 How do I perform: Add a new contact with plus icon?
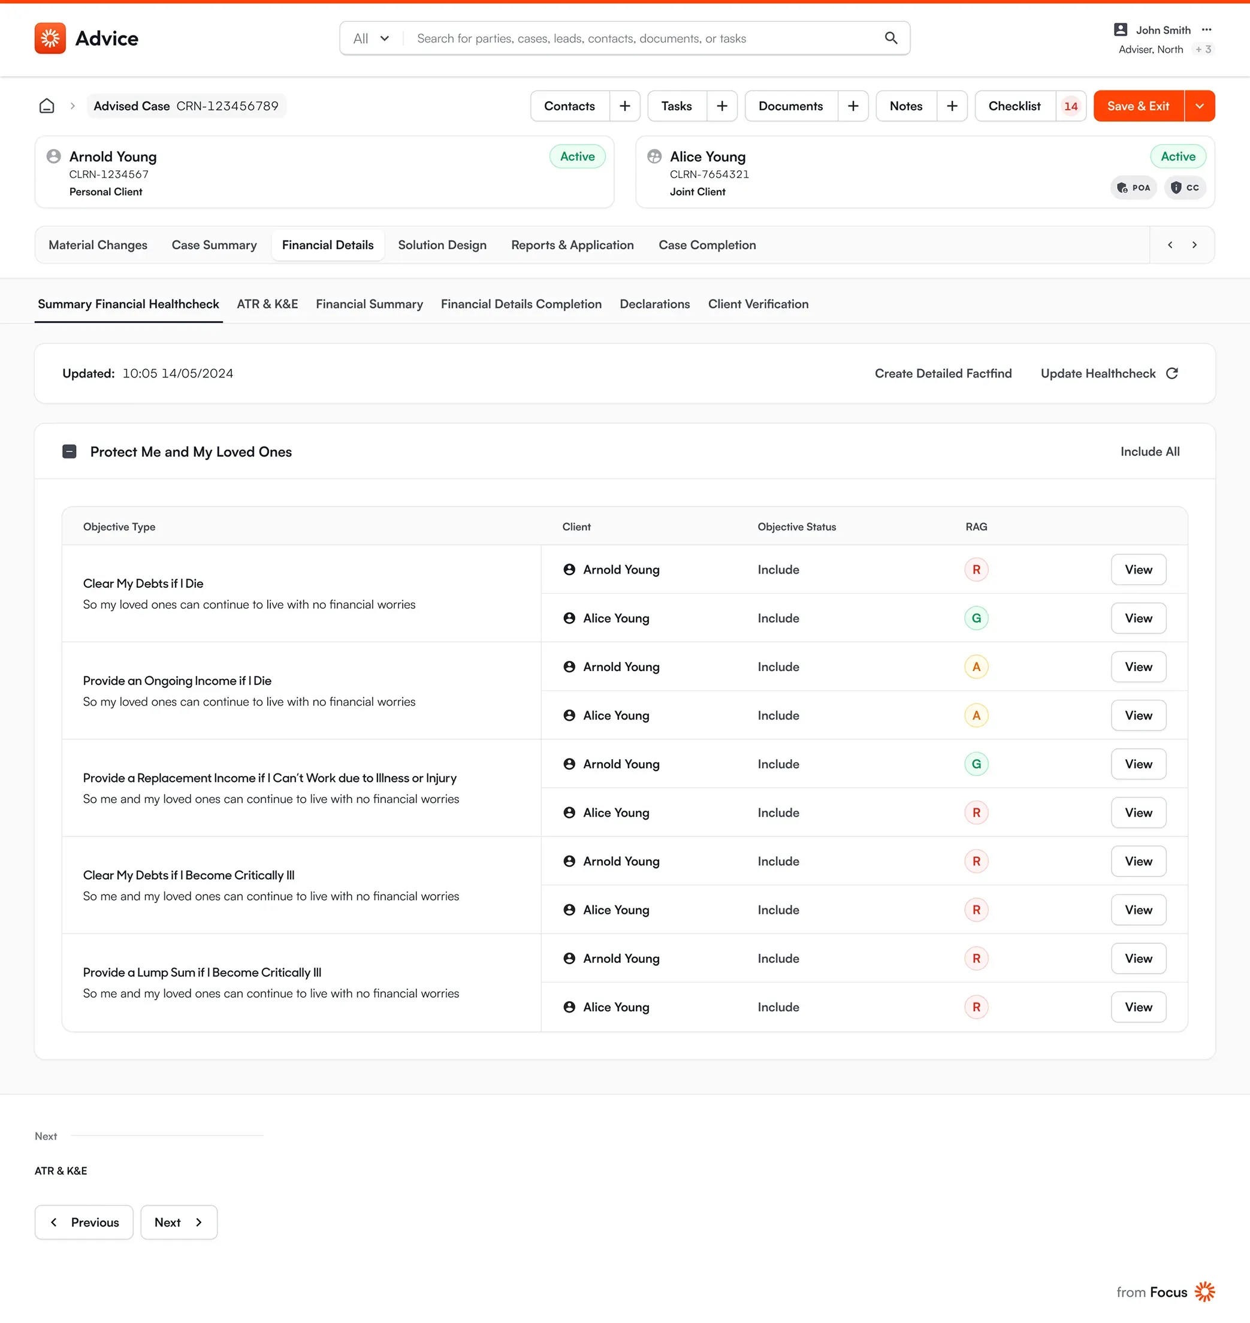coord(625,106)
